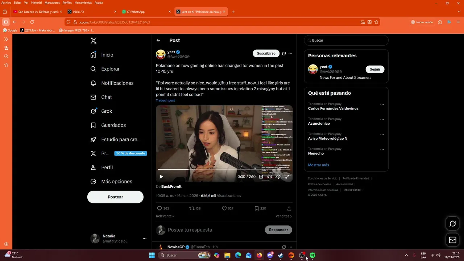Open Grok explain icon beside Suscribirse
The height and width of the screenshot is (261, 464).
point(284,53)
